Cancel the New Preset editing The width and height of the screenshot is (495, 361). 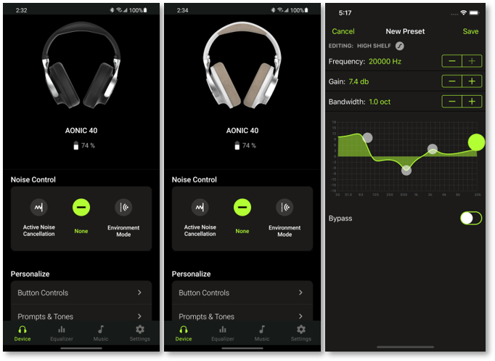point(343,31)
